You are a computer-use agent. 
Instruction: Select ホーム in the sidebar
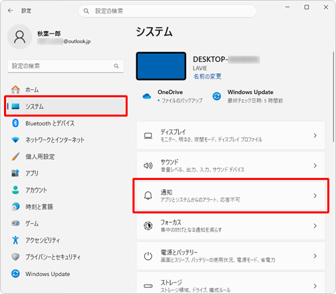click(x=65, y=89)
